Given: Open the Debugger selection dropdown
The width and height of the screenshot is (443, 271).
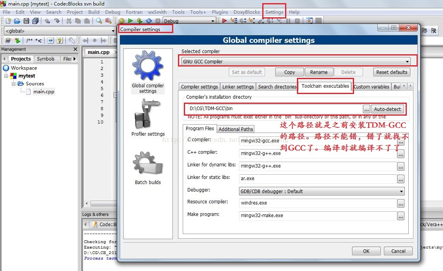Looking at the screenshot, I should (x=321, y=191).
